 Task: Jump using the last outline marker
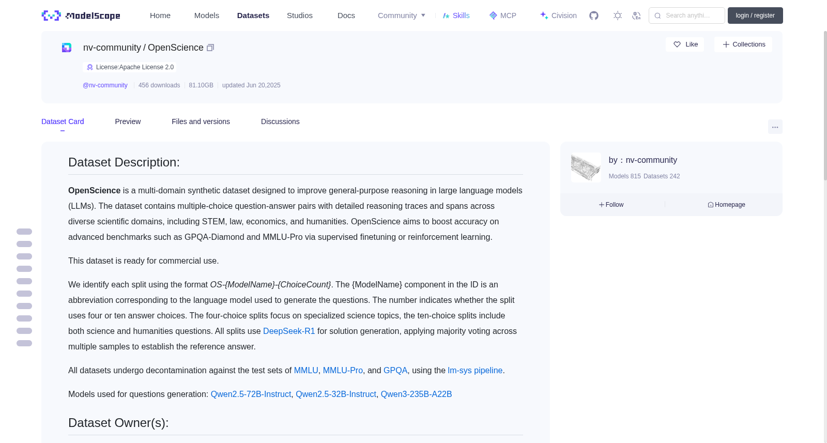(x=24, y=343)
